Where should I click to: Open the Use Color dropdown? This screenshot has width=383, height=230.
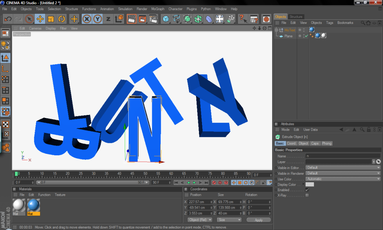pos(343,179)
